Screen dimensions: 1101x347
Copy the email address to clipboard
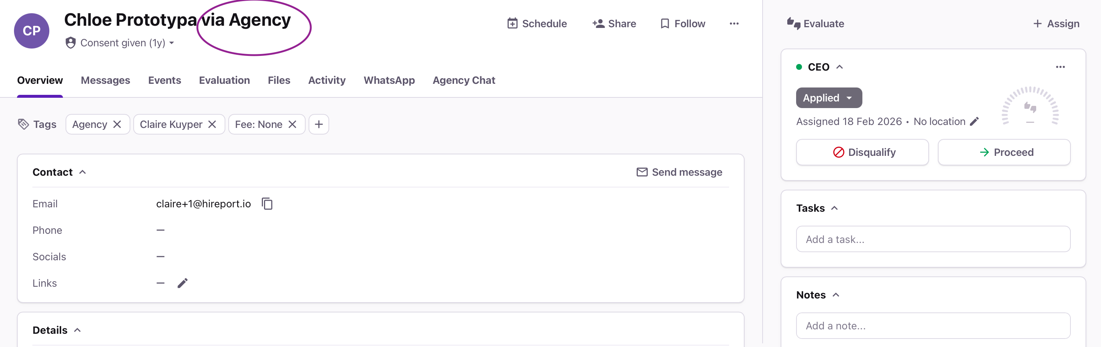pos(267,204)
